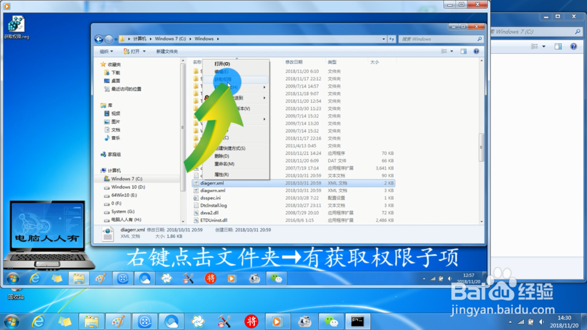Select the dsspec.ini file row

(x=293, y=198)
